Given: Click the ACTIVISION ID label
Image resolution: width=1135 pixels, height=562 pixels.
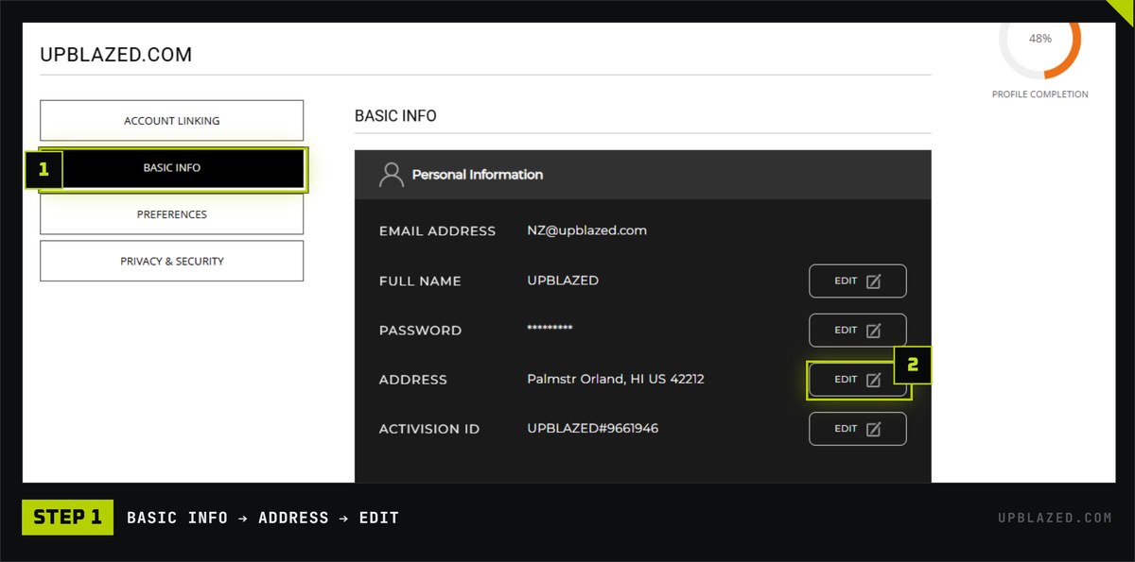Looking at the screenshot, I should (429, 429).
